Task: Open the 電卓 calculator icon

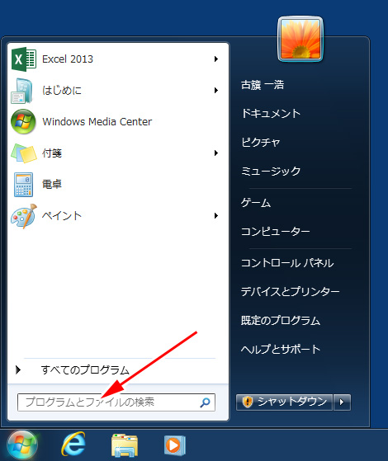Action: coord(23,185)
